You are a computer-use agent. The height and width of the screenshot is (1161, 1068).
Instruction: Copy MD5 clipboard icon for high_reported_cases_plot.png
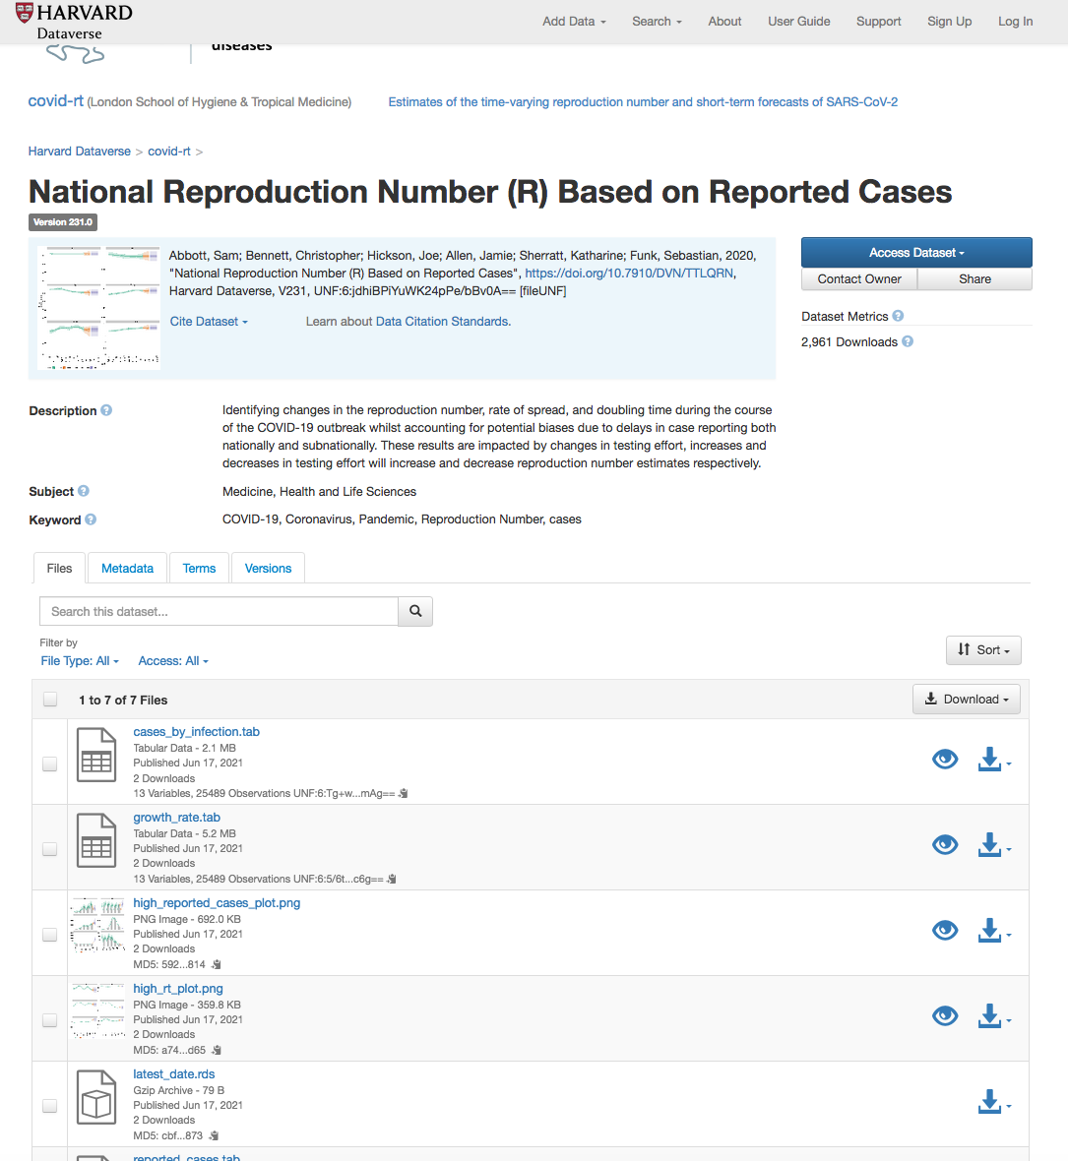(x=217, y=965)
